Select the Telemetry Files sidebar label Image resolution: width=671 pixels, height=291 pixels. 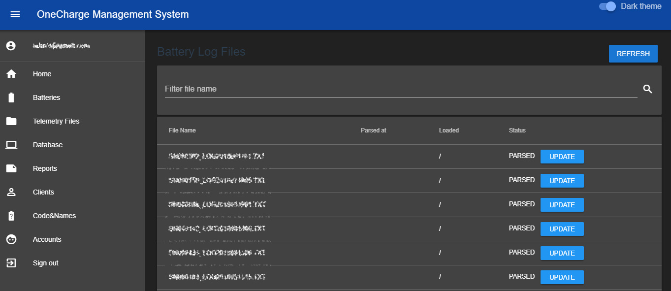click(x=56, y=121)
